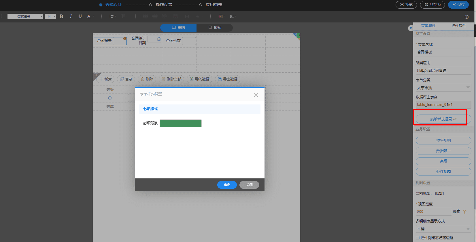Click the 所属应用 input field

(443, 70)
